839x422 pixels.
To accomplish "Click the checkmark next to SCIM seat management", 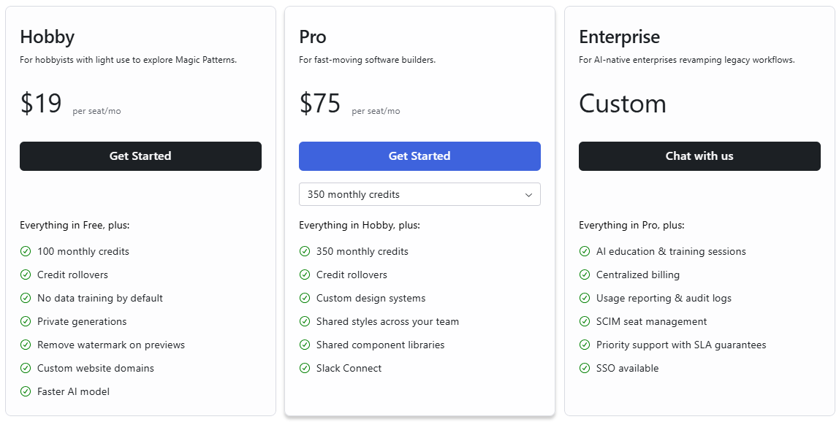I will (x=585, y=321).
